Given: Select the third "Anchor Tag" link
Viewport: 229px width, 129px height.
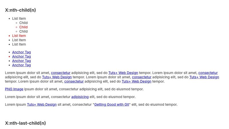Looking at the screenshot, I should (x=21, y=61).
